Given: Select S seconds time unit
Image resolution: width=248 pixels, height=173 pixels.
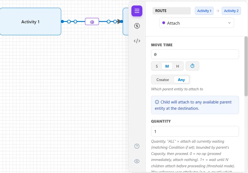Looking at the screenshot, I should [x=157, y=66].
